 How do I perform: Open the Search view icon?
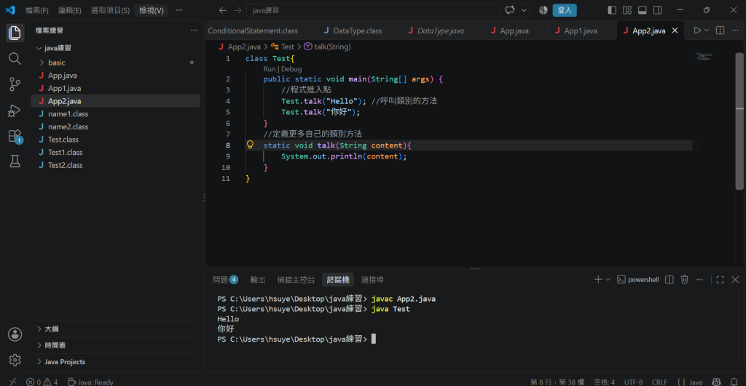click(x=15, y=58)
